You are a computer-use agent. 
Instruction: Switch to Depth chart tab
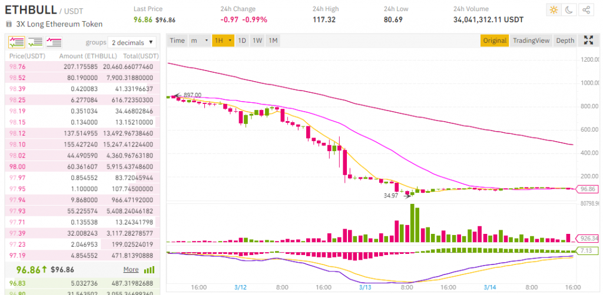point(565,41)
